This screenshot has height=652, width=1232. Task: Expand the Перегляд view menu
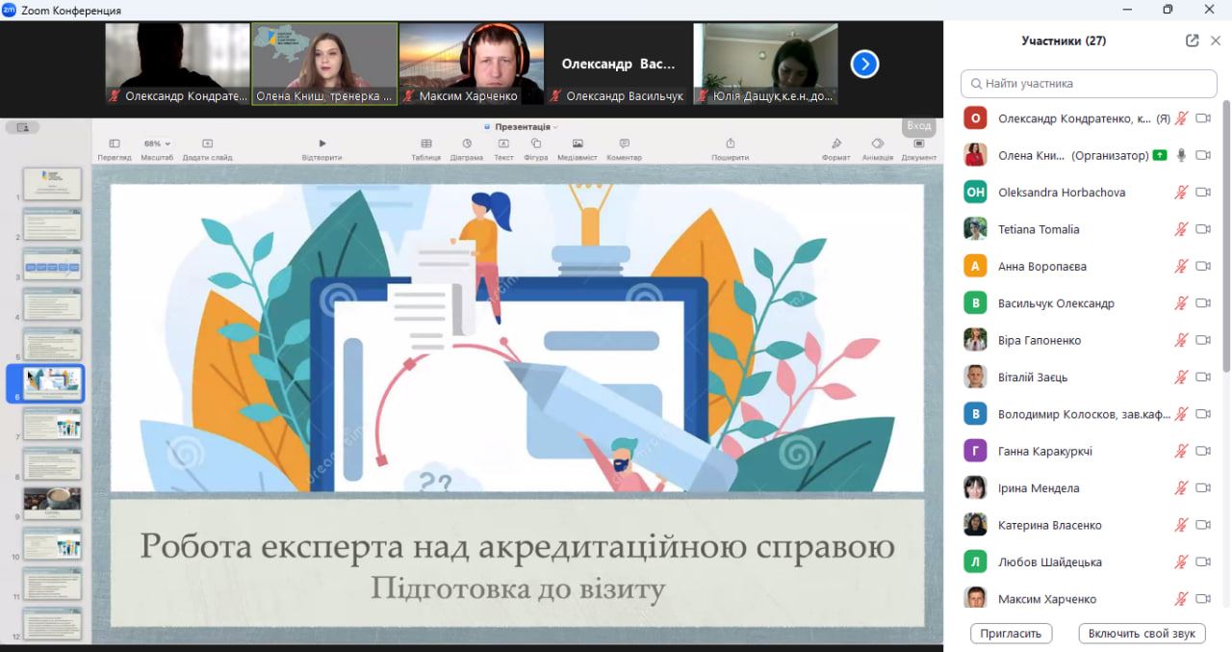click(x=115, y=143)
